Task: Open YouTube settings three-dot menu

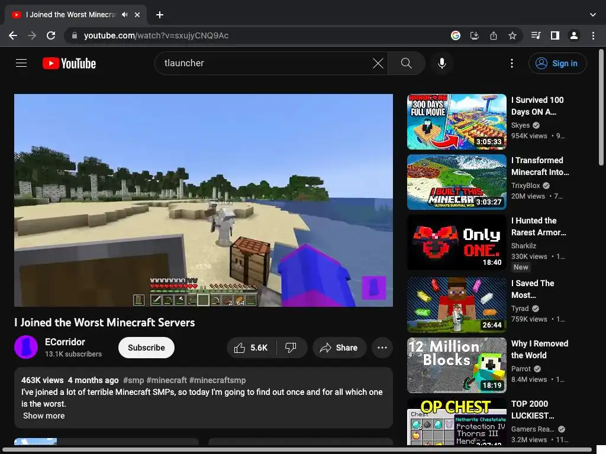Action: tap(512, 63)
